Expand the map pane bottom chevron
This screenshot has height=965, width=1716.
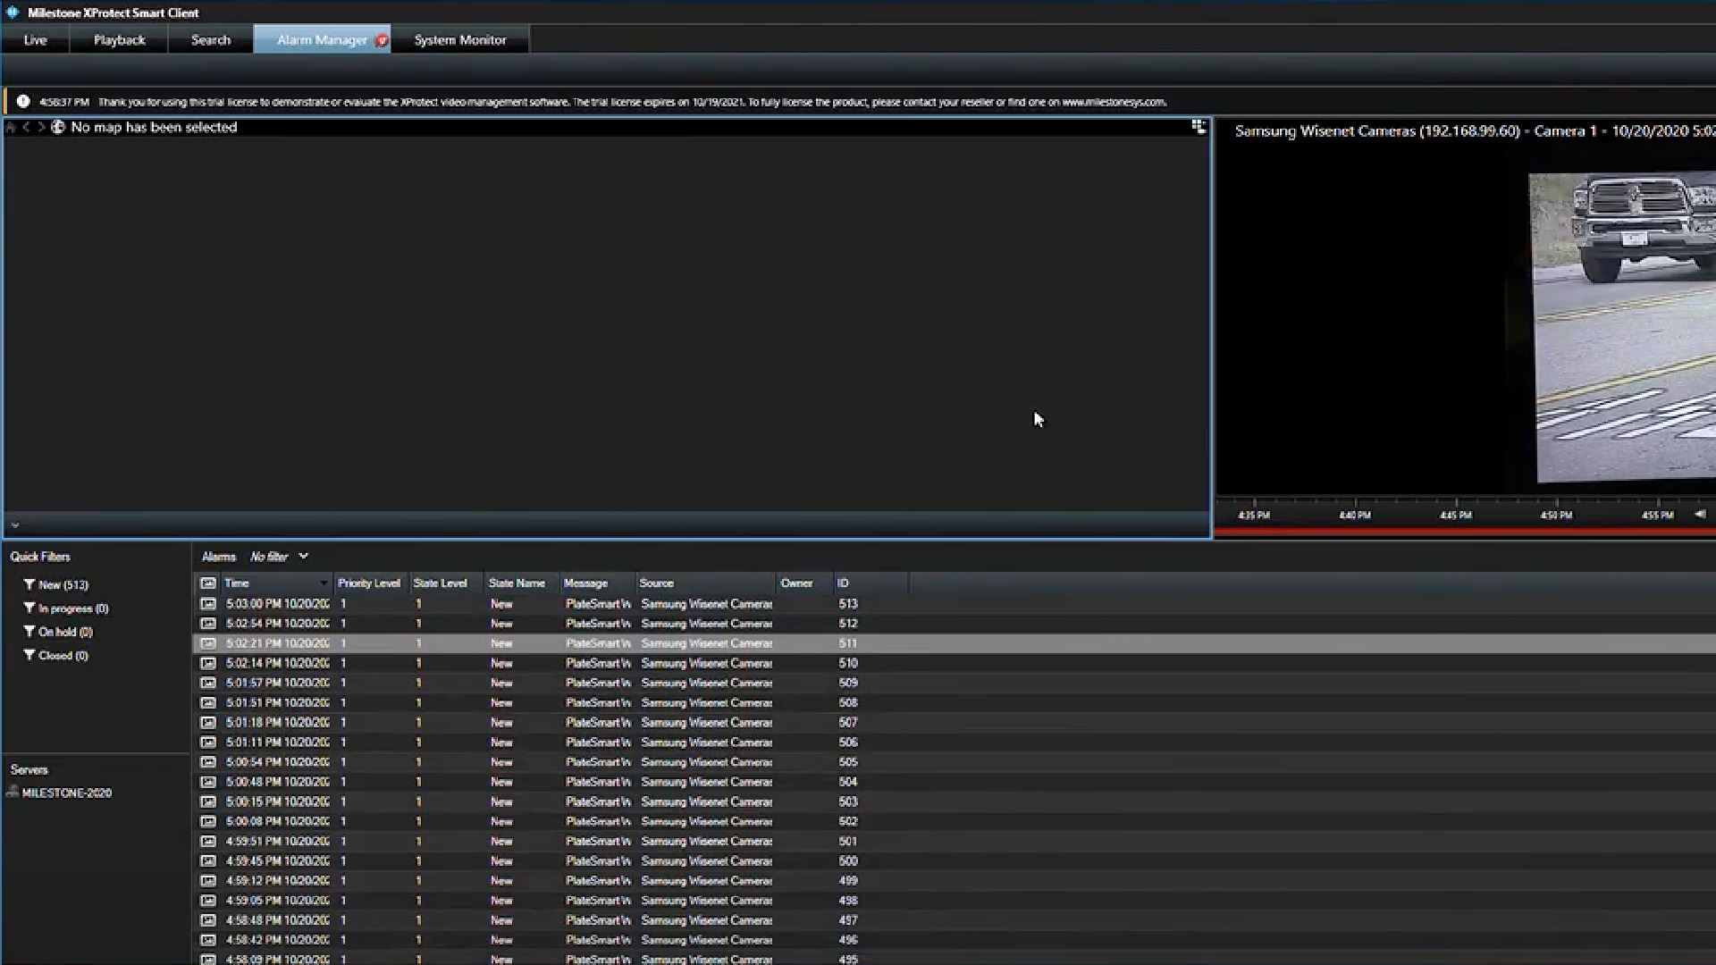tap(14, 524)
